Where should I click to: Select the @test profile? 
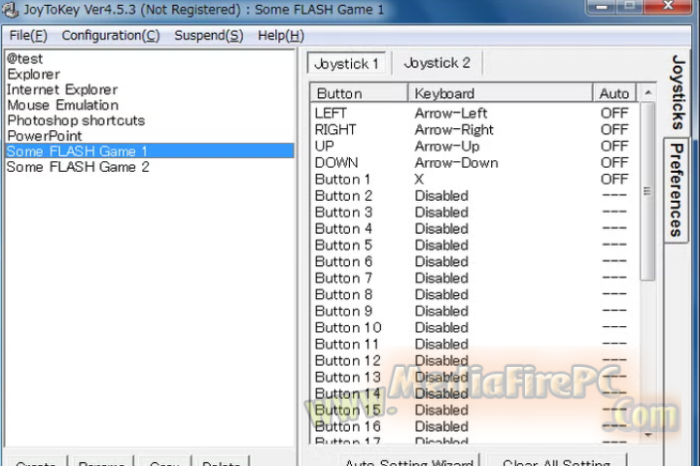[150, 58]
